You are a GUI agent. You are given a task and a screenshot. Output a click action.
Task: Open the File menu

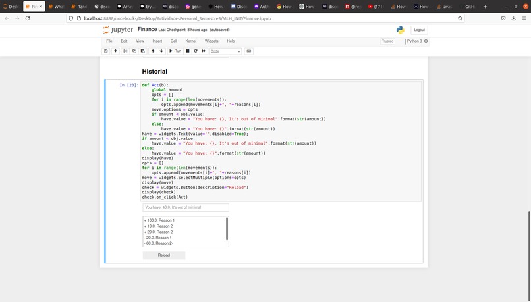point(109,41)
